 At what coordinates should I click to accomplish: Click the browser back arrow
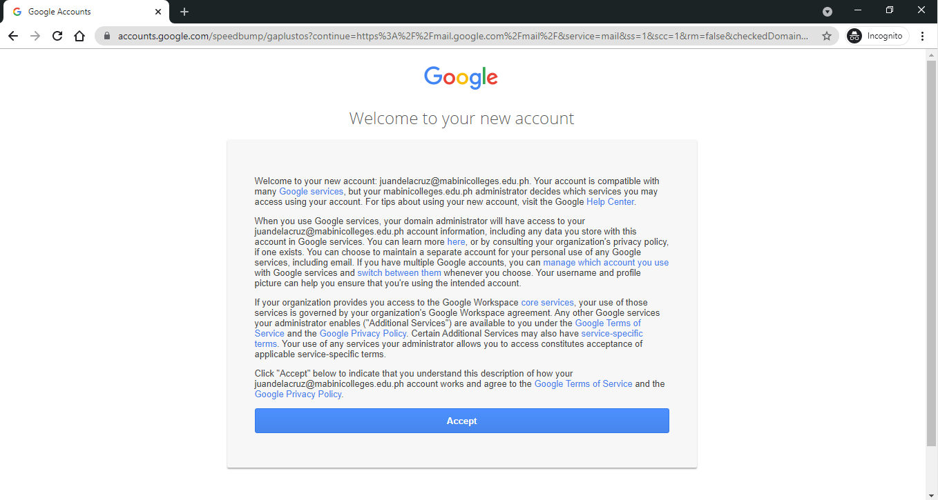point(13,36)
